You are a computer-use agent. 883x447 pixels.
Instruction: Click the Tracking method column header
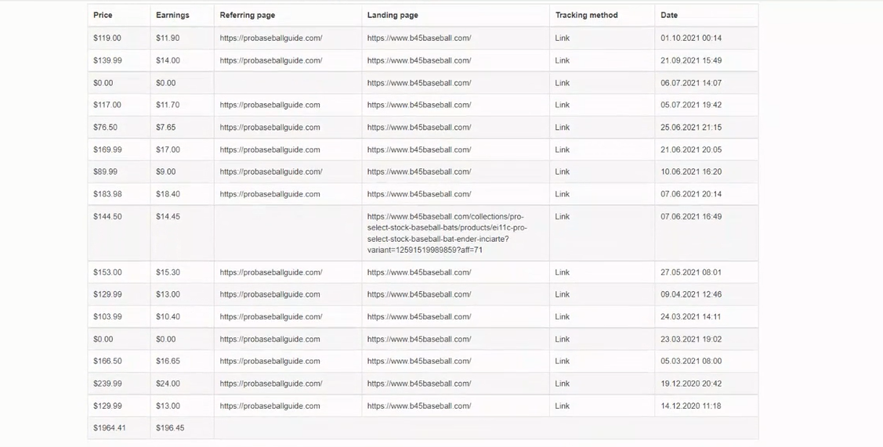[586, 15]
